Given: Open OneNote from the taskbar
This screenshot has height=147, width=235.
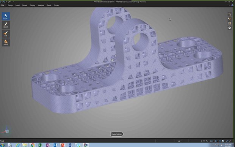Looking at the screenshot, I should (x=48, y=145).
